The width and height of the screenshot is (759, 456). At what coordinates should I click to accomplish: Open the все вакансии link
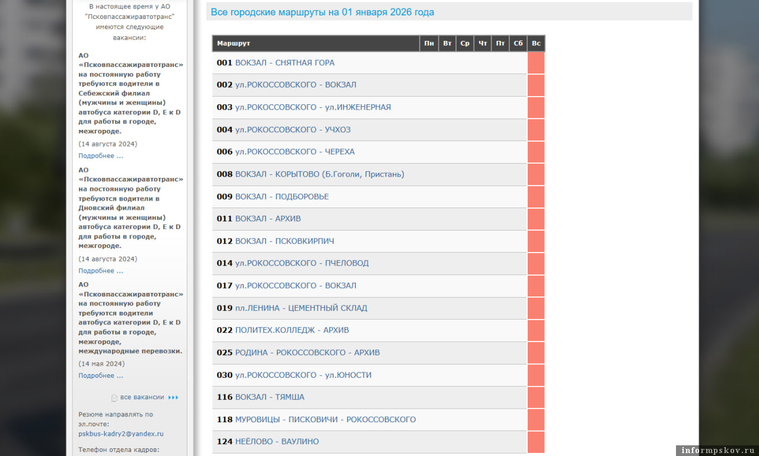142,397
